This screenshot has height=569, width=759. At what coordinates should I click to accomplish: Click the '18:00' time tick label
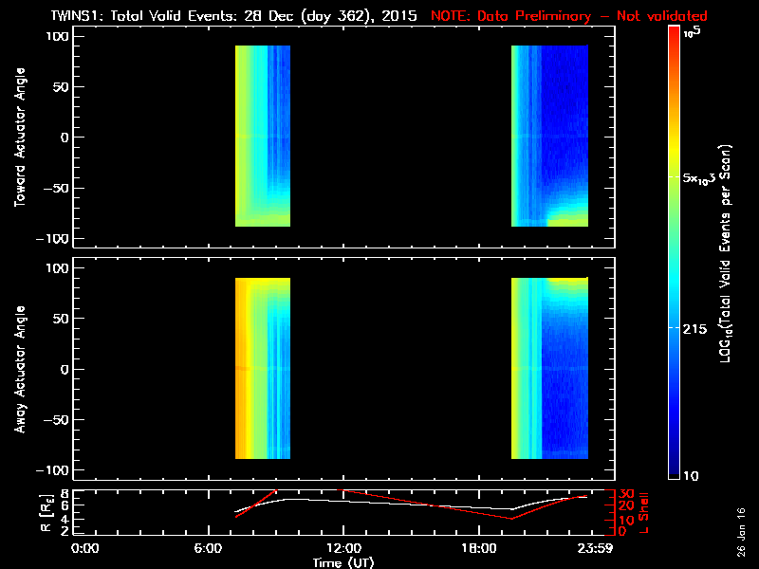pos(479,549)
